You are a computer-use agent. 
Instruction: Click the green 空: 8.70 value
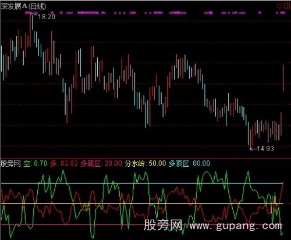tap(36, 163)
